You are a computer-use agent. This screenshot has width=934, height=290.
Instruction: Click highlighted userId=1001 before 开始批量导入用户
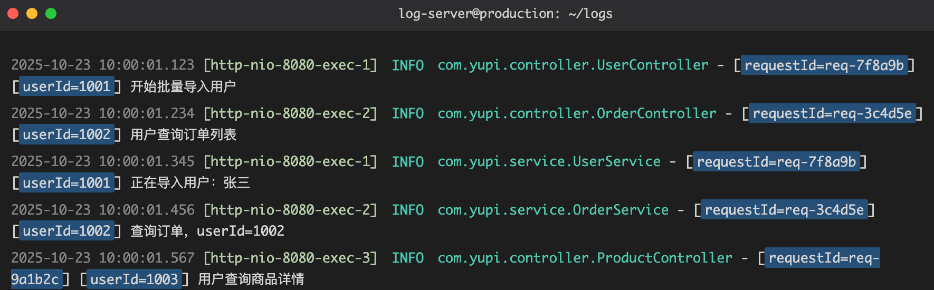(66, 86)
